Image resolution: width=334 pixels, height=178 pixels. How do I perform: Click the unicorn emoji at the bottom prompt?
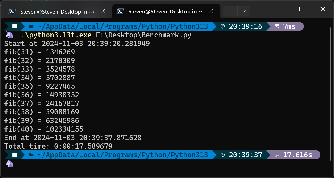[9, 163]
